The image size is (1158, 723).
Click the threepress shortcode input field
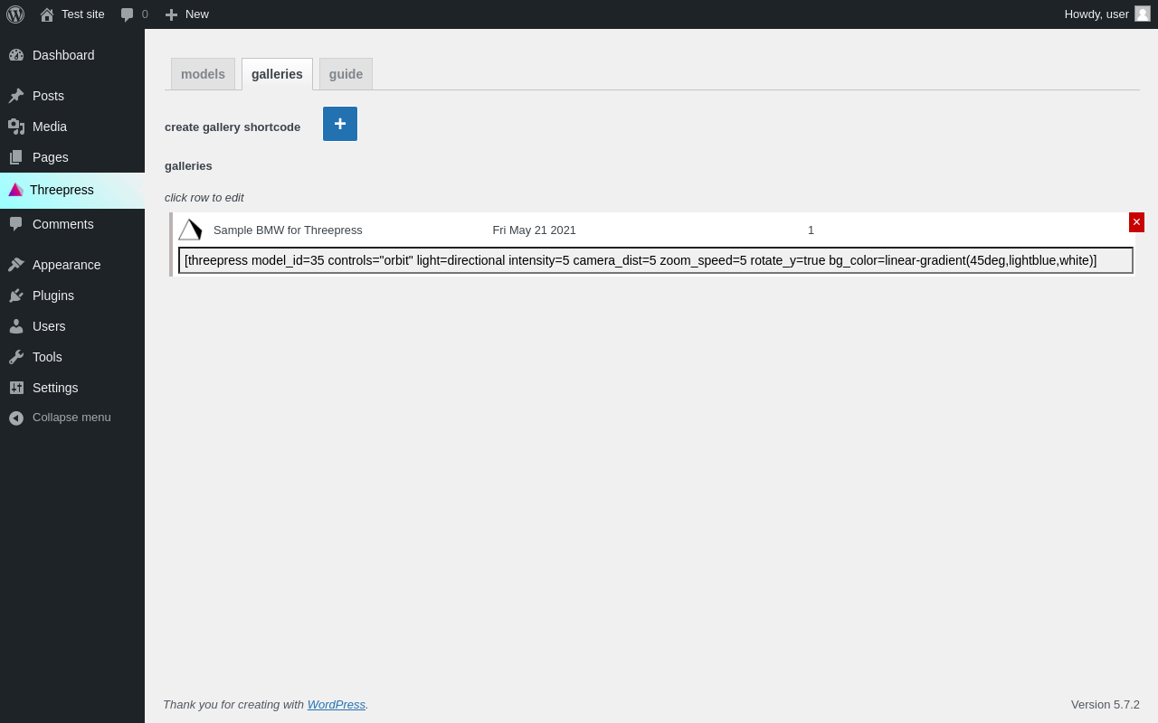(x=656, y=260)
